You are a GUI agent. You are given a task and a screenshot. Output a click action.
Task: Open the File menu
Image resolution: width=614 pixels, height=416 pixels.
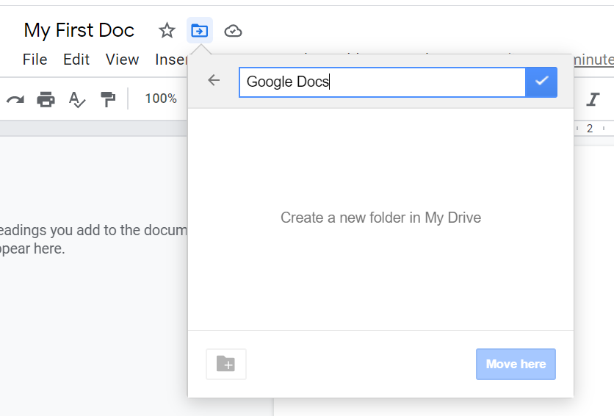[x=35, y=60]
